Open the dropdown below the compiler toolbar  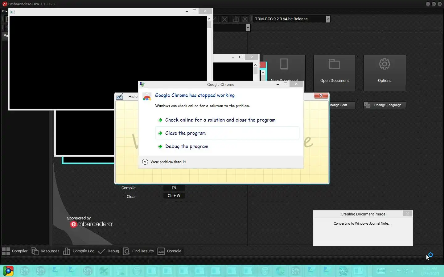point(248,28)
